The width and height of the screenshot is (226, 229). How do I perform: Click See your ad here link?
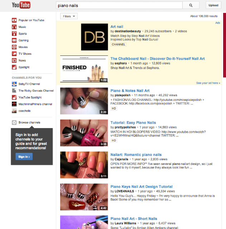[208, 83]
